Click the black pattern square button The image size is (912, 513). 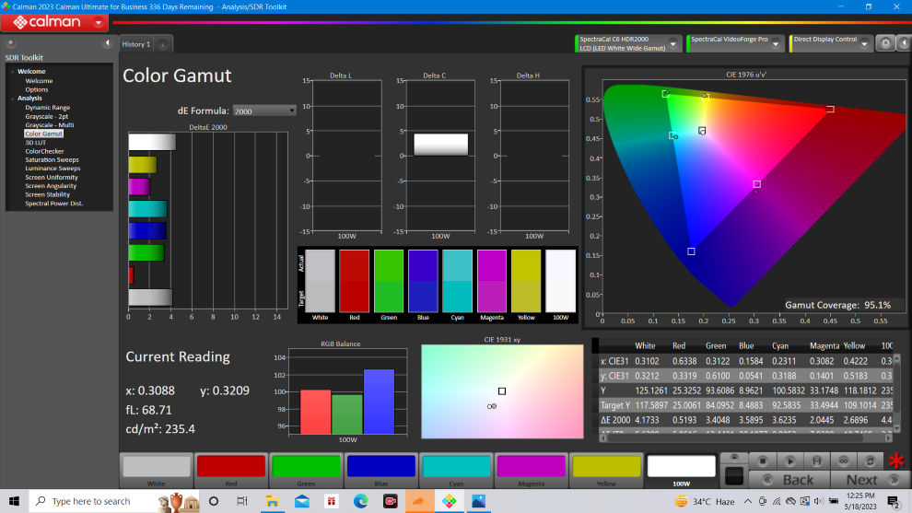[734, 476]
